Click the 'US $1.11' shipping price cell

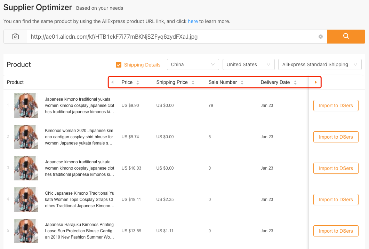tap(165, 231)
